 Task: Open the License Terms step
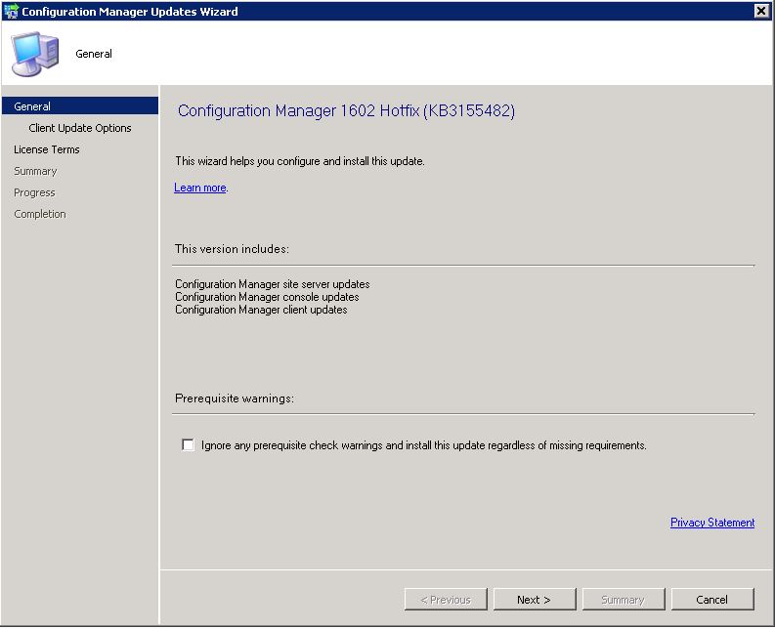point(47,149)
